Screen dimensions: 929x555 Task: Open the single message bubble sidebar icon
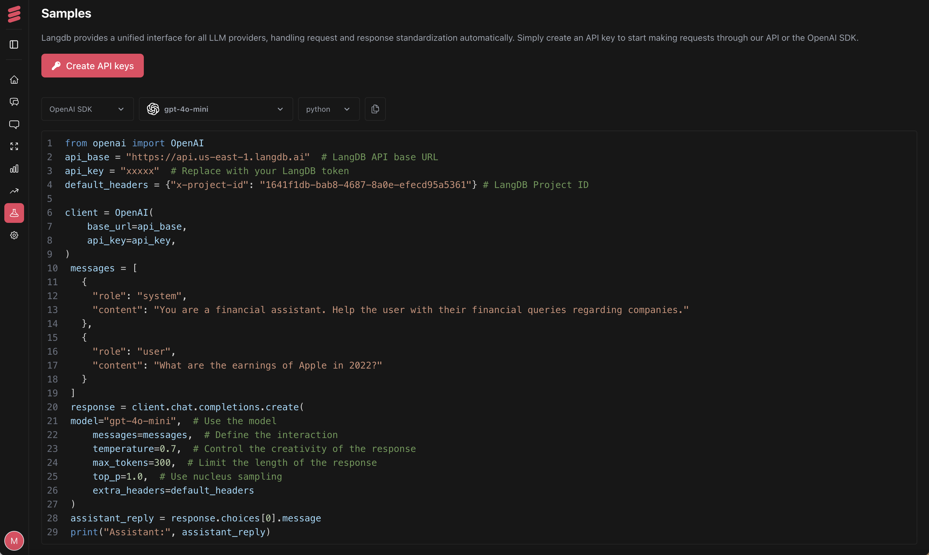click(14, 124)
